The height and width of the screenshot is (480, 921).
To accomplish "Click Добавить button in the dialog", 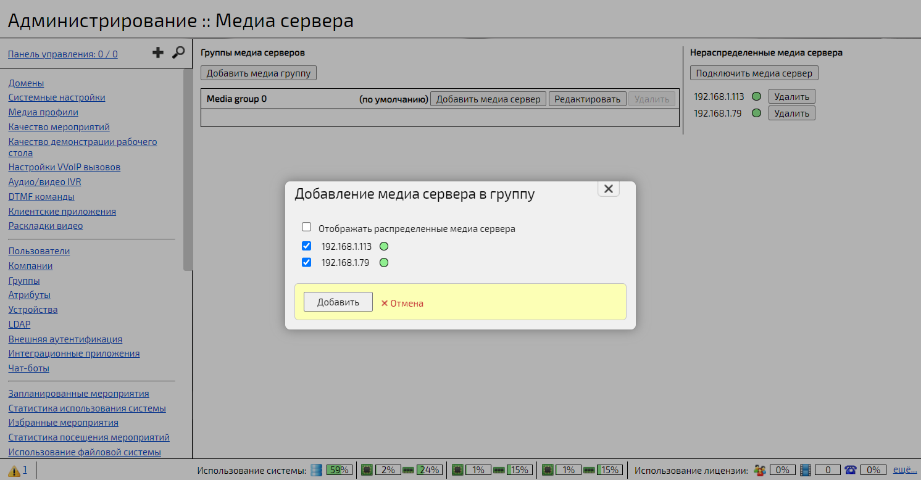I will (338, 301).
